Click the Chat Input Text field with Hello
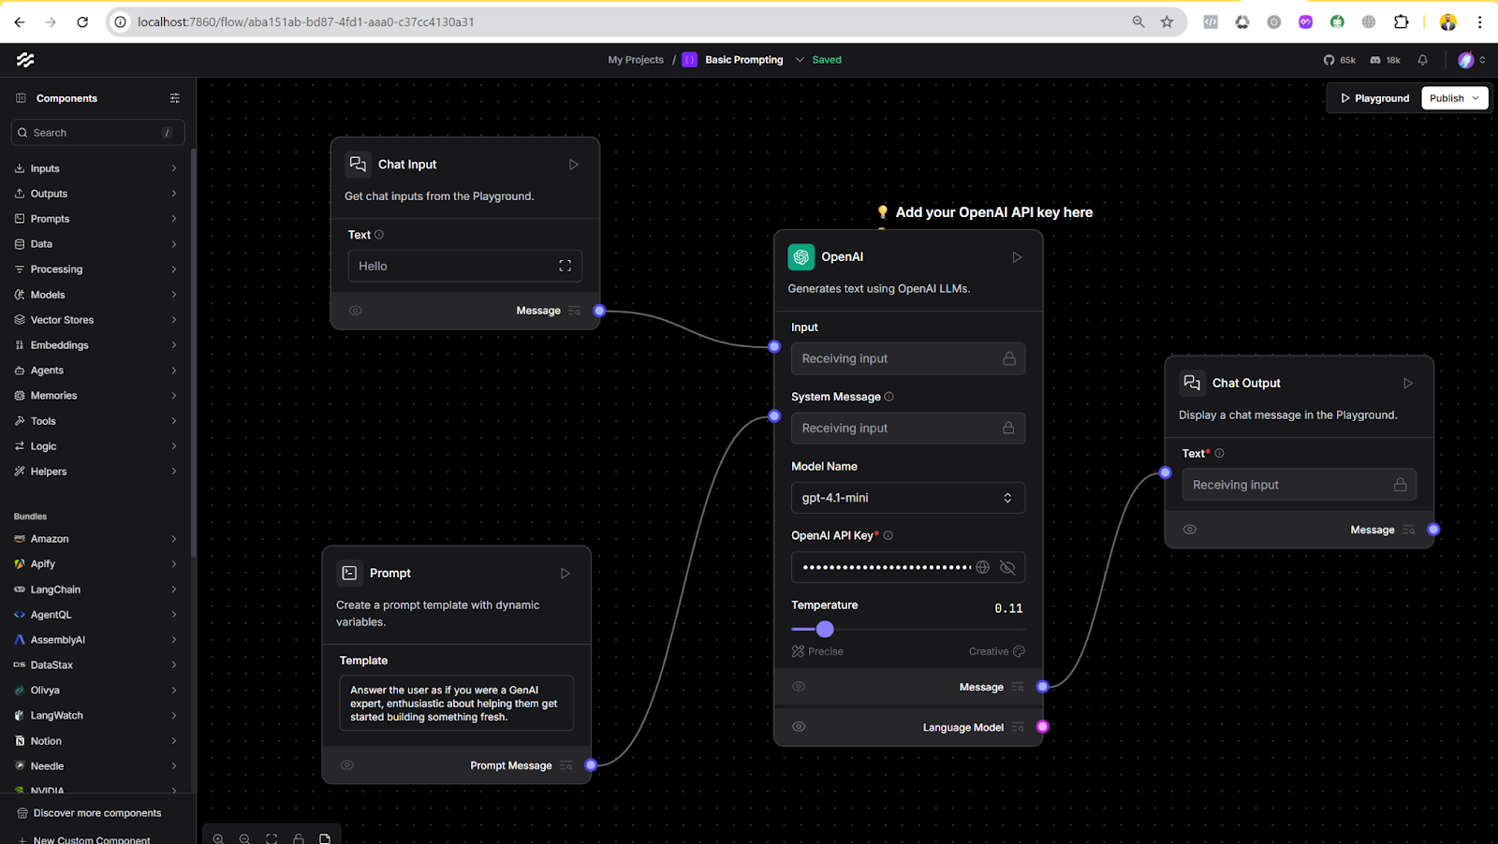The width and height of the screenshot is (1498, 844). pos(465,266)
